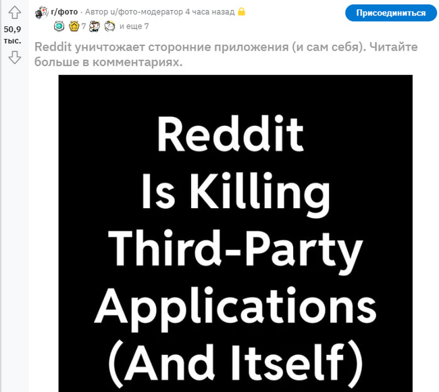Open the г/фото community avatar icon
Screen dimensions: 439x392
(41, 12)
